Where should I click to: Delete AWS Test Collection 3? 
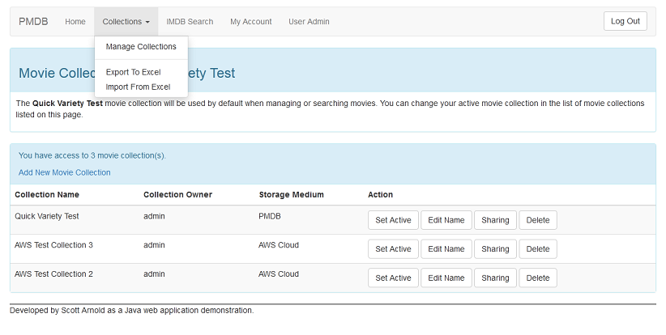click(538, 249)
